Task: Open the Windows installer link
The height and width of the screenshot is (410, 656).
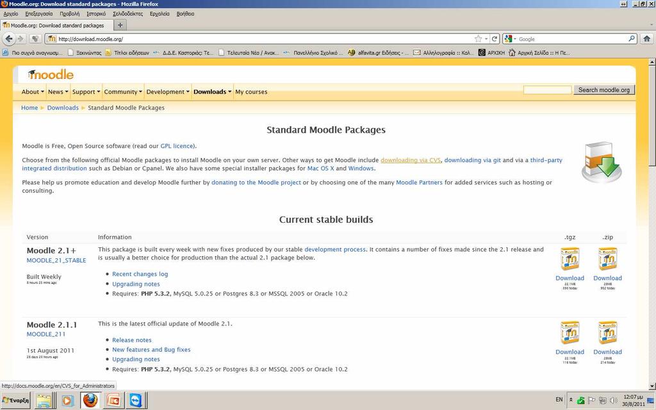Action: click(361, 168)
